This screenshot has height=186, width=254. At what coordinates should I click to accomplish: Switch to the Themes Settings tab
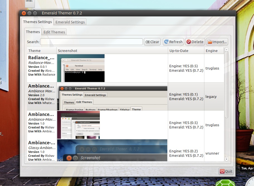point(37,22)
